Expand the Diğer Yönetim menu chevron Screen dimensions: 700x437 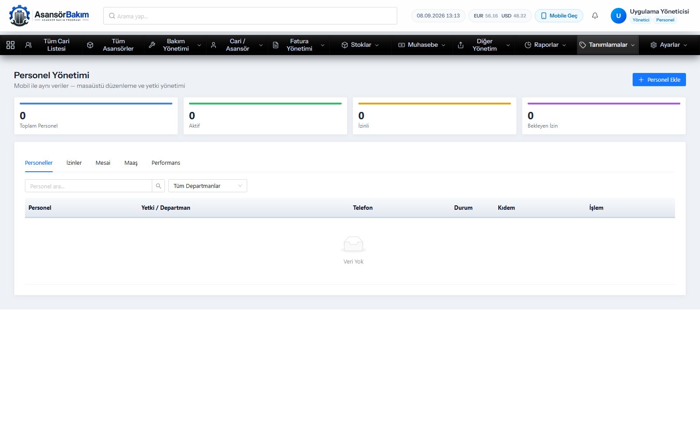508,45
